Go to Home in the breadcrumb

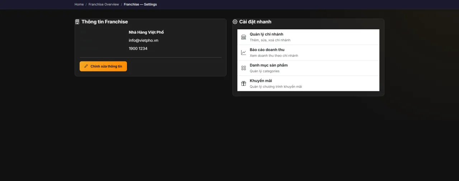79,4
